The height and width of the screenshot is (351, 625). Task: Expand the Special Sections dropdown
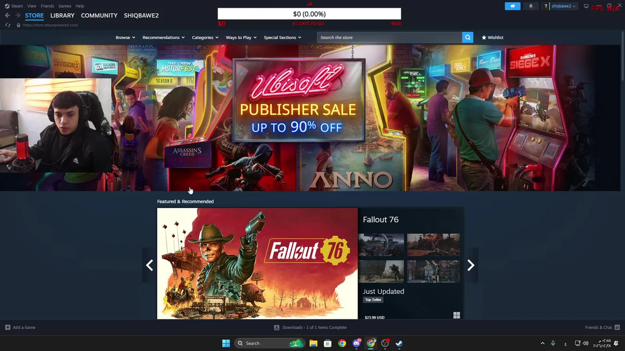282,38
